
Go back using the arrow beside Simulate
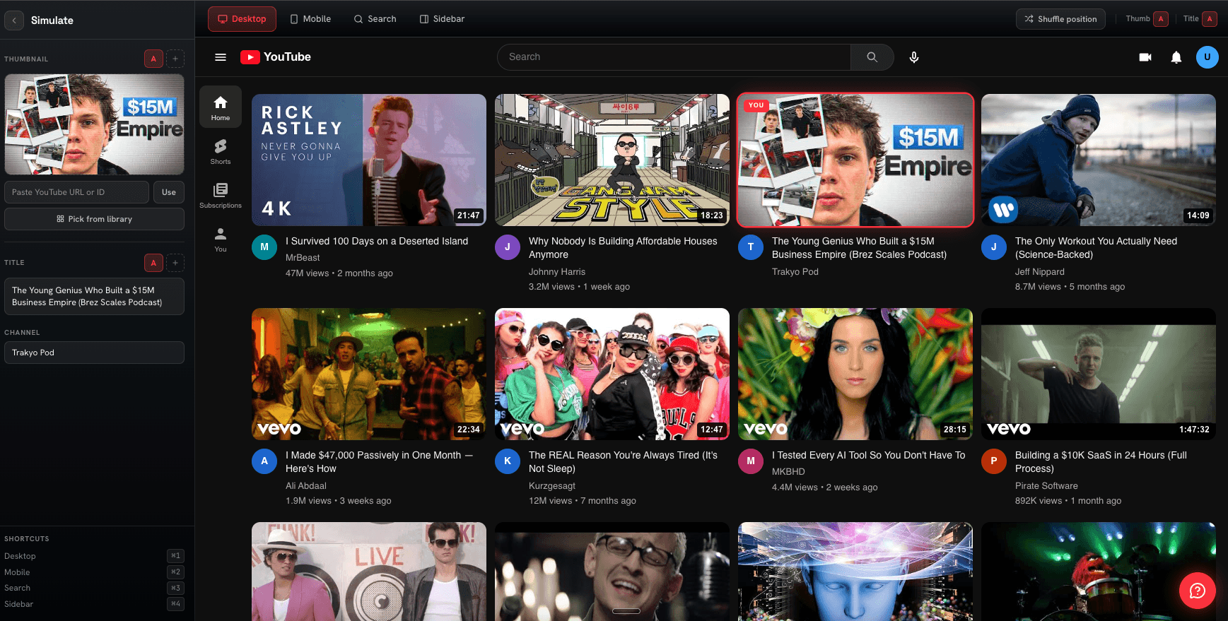[x=14, y=20]
